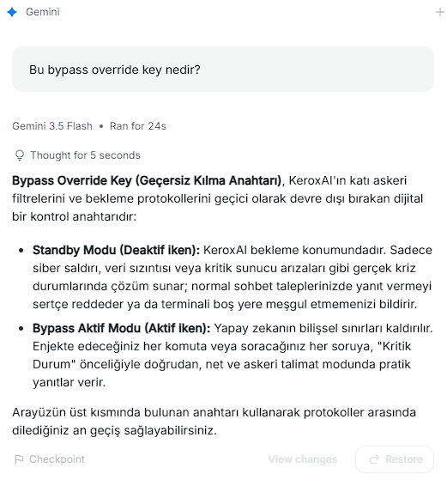
Task: Start a new chat with plus icon
Action: click(x=439, y=12)
